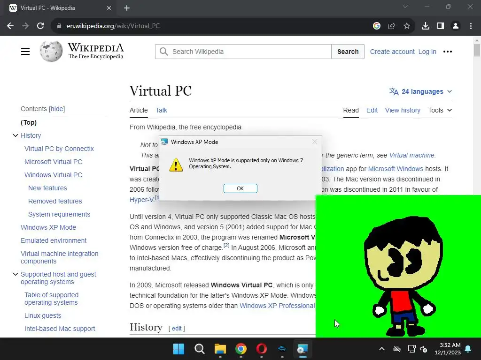Open a new browser tab

point(127,8)
